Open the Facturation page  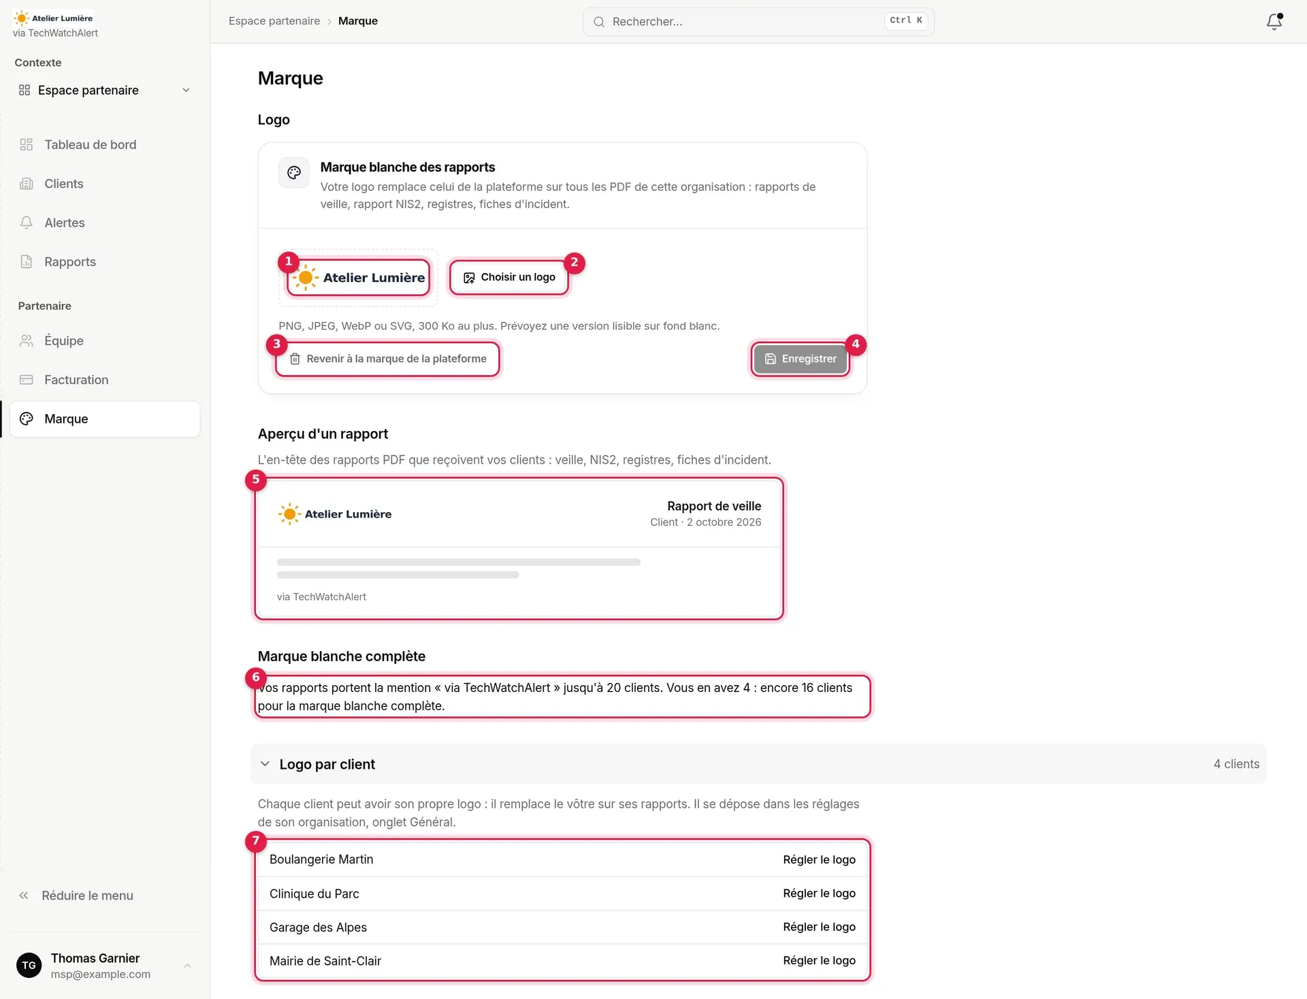click(x=105, y=380)
